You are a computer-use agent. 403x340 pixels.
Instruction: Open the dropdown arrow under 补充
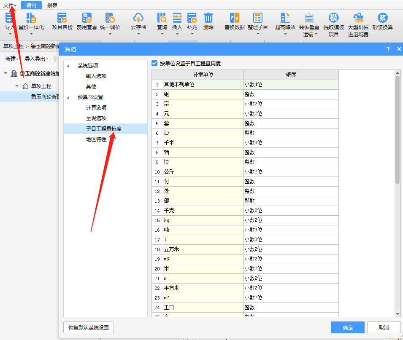point(192,34)
